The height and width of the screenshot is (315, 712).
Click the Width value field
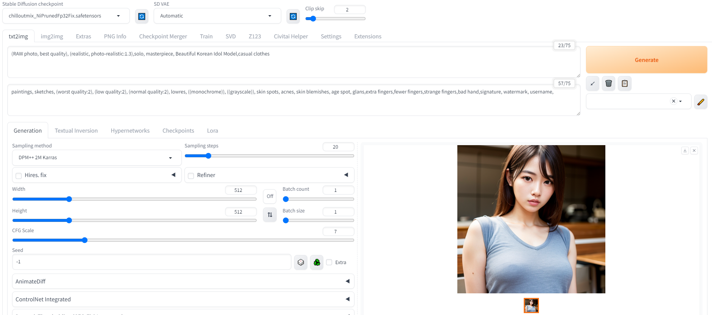coord(241,190)
